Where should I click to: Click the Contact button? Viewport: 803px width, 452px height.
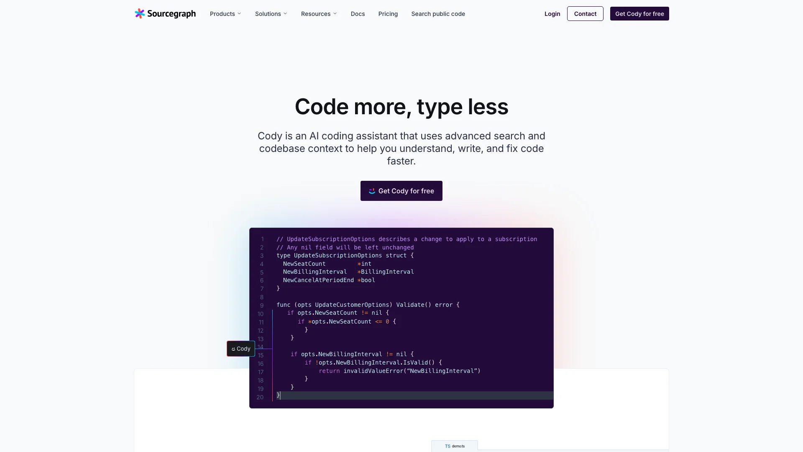(x=585, y=13)
